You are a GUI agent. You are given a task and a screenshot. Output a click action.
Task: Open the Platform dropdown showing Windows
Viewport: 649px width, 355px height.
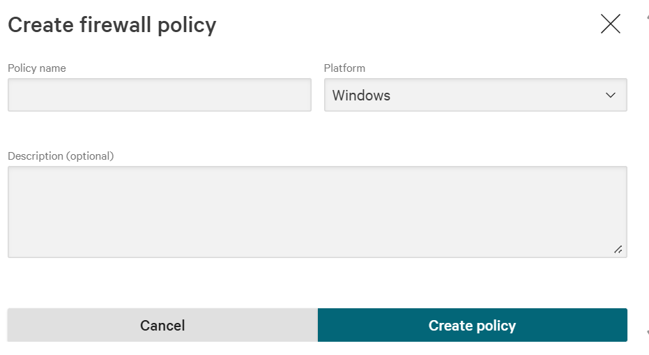475,95
